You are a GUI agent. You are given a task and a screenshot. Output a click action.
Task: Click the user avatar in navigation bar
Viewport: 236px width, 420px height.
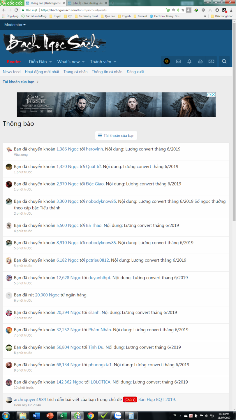coord(167,62)
